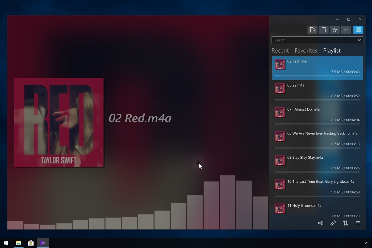Click the 7.5 MB / 00:03:43 info text
The height and width of the screenshot is (248, 372).
pos(345,72)
